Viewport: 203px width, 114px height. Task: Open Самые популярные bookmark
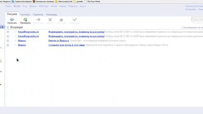click(x=22, y=2)
